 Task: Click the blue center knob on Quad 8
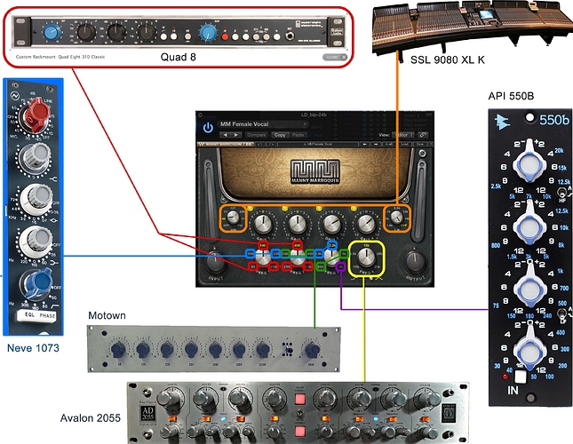pos(208,33)
